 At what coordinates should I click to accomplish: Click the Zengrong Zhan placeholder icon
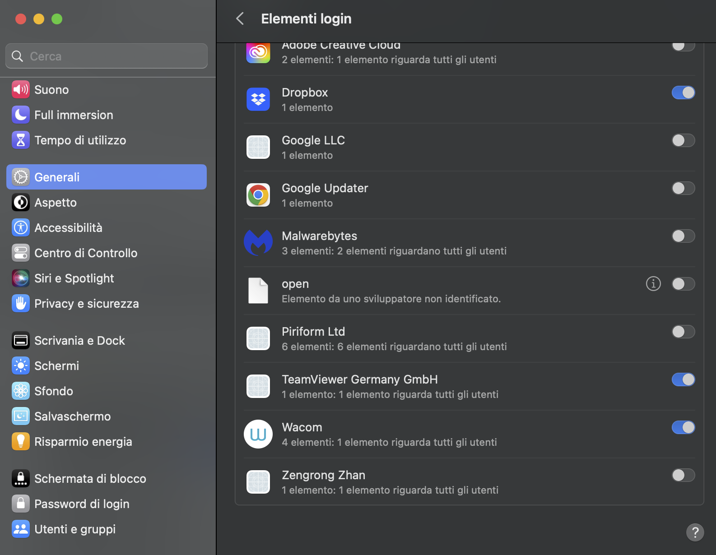tap(258, 482)
